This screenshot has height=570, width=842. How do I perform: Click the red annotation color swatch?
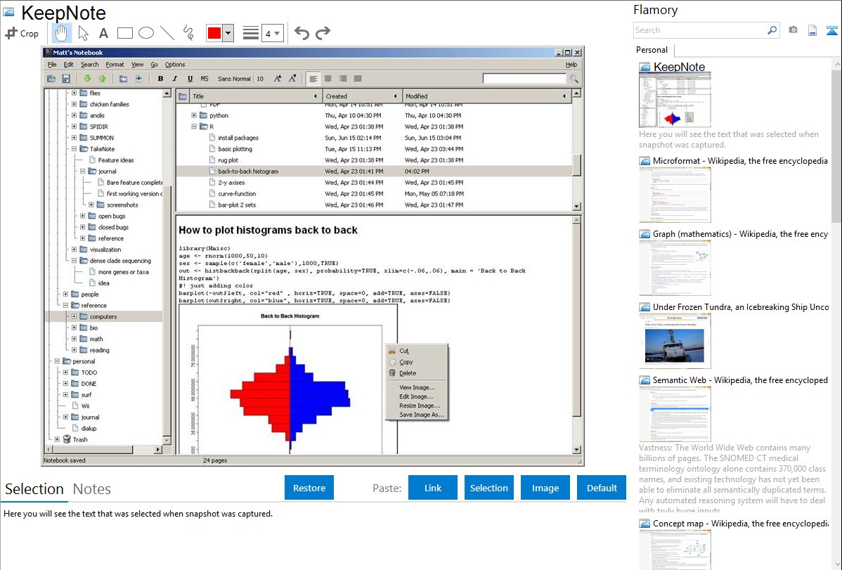[x=214, y=33]
